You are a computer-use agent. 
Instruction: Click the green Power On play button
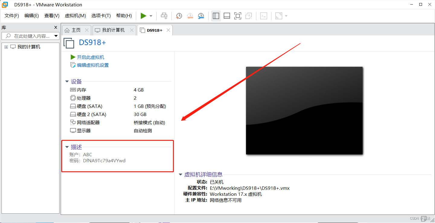[x=143, y=16]
